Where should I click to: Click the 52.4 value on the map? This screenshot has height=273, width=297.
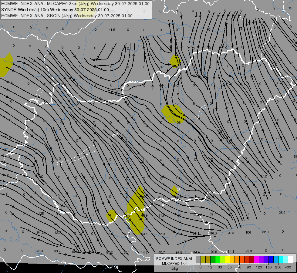(196, 215)
